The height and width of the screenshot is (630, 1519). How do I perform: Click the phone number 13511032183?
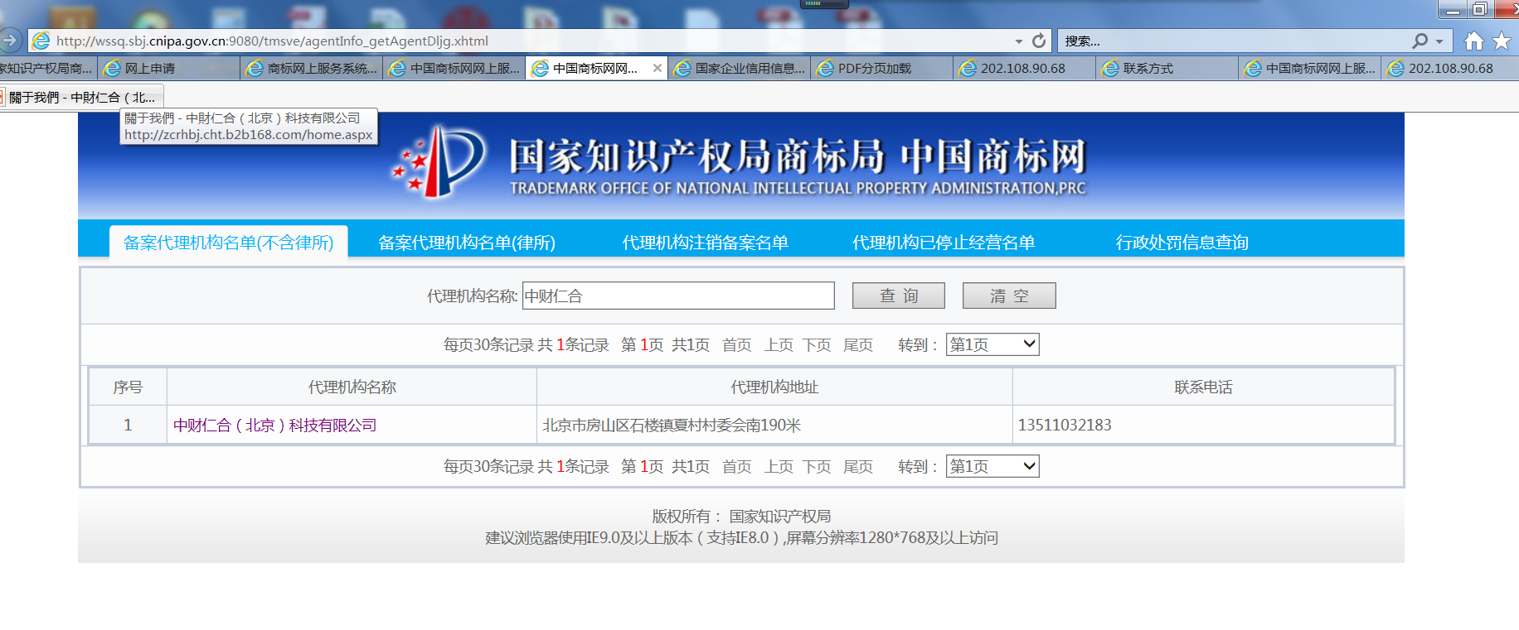[1065, 426]
